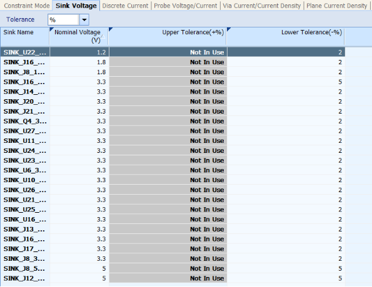Select the SINK_U27_... sink name

click(25, 131)
